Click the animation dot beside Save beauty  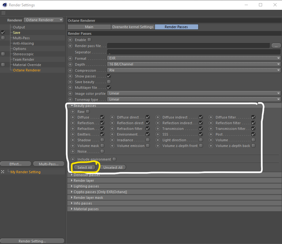(x=70, y=82)
